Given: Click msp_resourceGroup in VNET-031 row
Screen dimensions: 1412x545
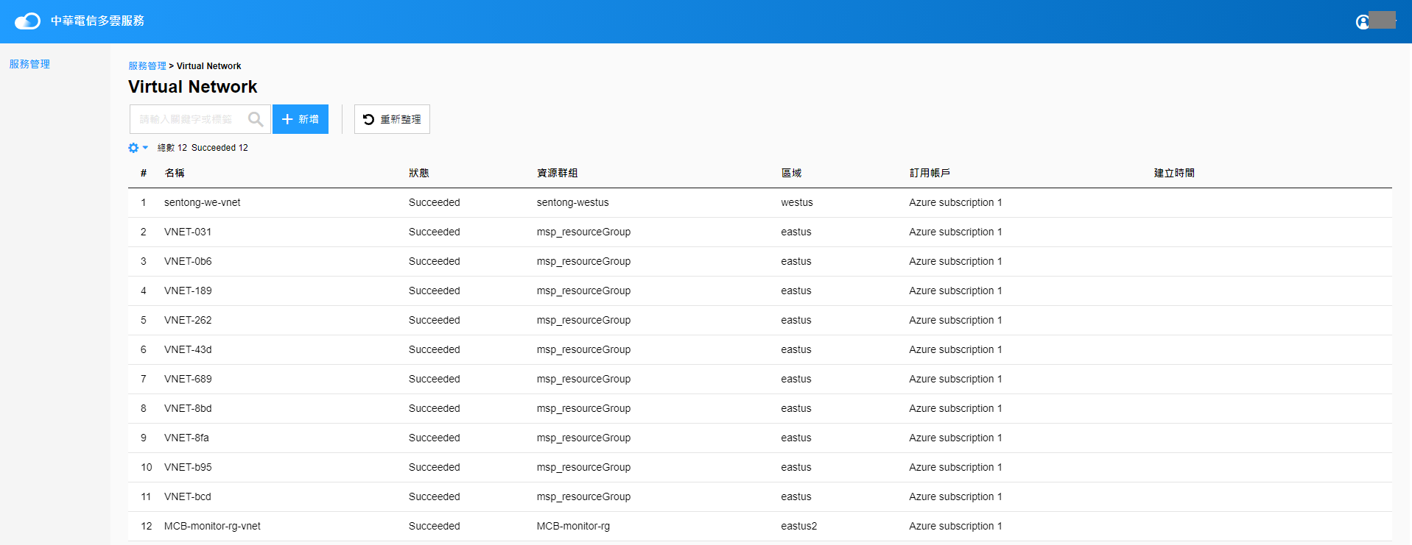Looking at the screenshot, I should (x=583, y=232).
